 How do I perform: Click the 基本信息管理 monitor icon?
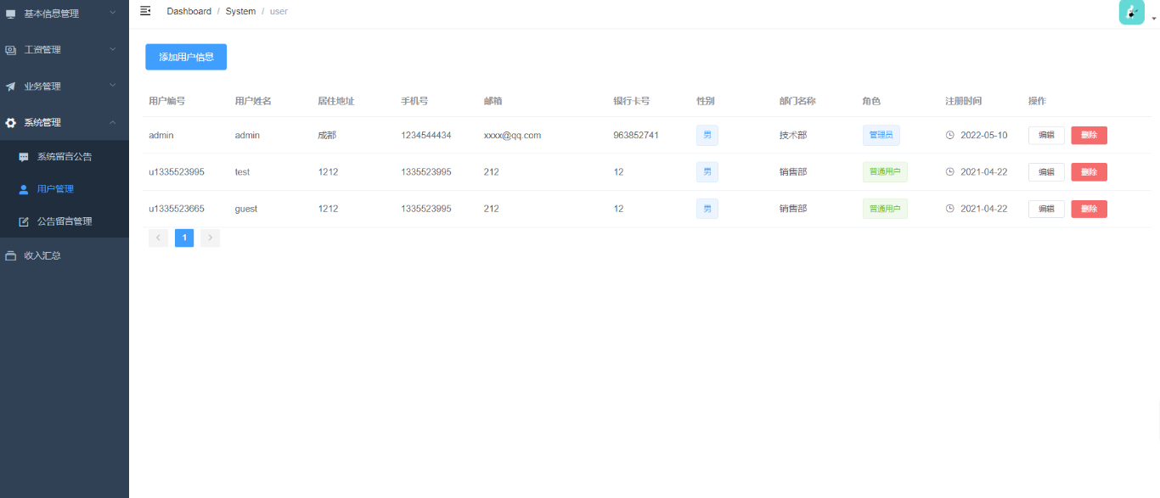pyautogui.click(x=11, y=14)
